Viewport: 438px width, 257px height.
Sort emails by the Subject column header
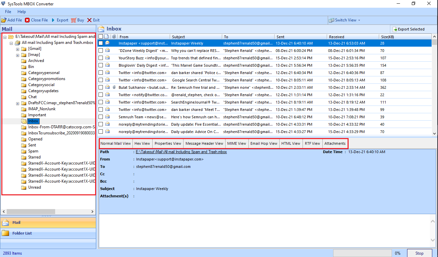point(196,37)
